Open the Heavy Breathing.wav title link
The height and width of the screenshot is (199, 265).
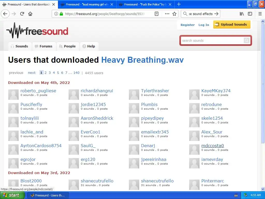142,60
